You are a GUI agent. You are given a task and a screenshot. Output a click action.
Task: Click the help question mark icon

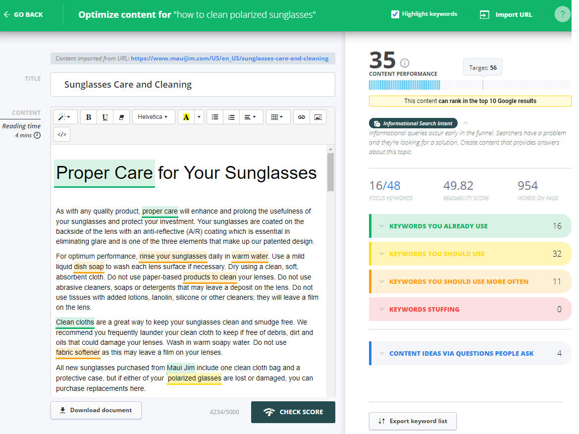pyautogui.click(x=562, y=14)
